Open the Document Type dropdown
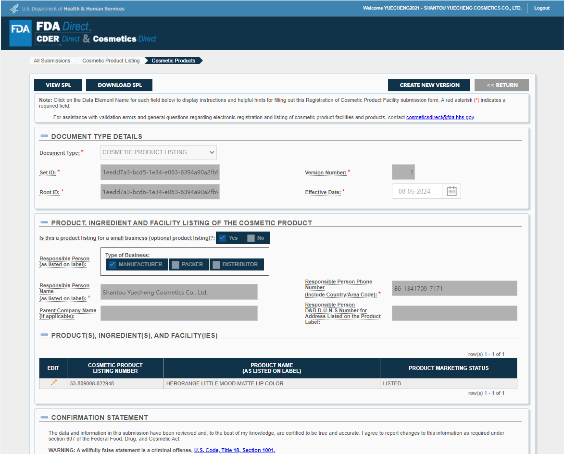This screenshot has height=454, width=564. pyautogui.click(x=159, y=152)
